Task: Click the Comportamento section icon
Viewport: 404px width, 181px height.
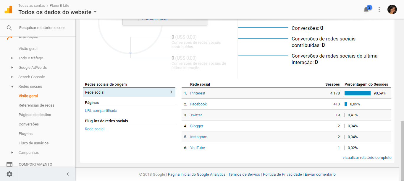Action: click(x=9, y=164)
